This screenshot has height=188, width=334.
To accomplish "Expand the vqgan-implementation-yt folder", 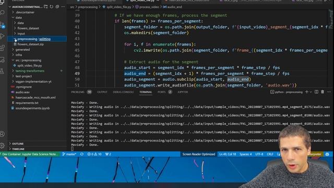I will [33, 81].
